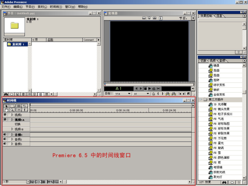The width and height of the screenshot is (248, 186).
Task: Toggle Snap to Edges in timeline footer
Action: [x=38, y=182]
